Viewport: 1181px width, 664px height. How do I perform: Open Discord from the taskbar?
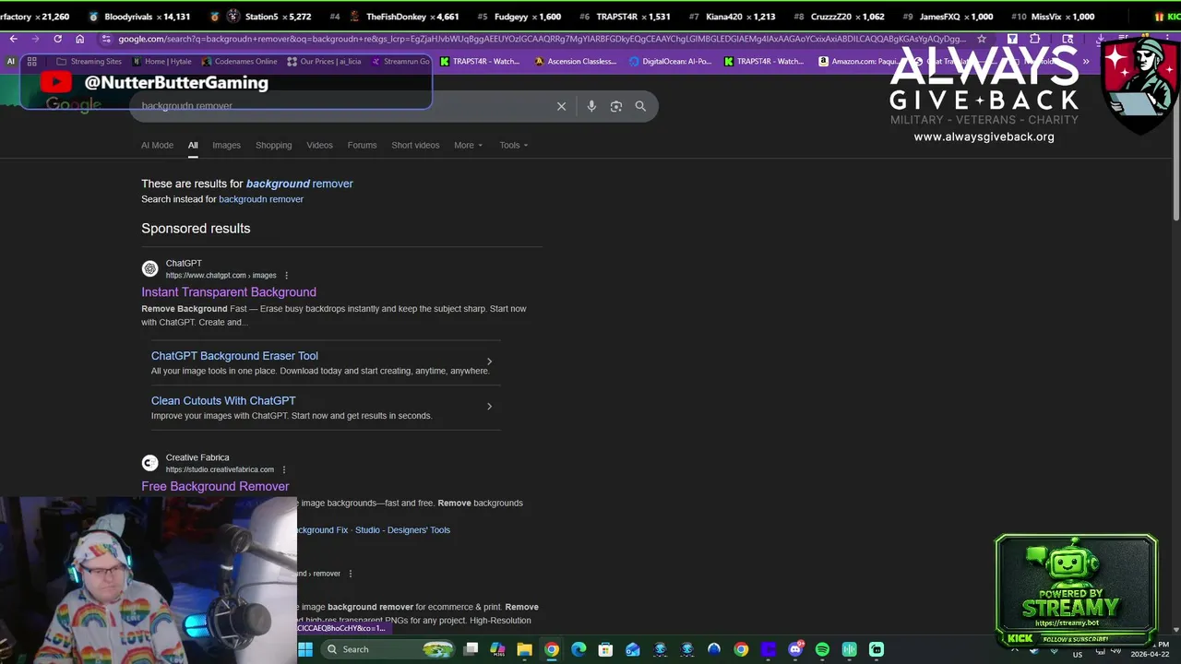pyautogui.click(x=795, y=649)
